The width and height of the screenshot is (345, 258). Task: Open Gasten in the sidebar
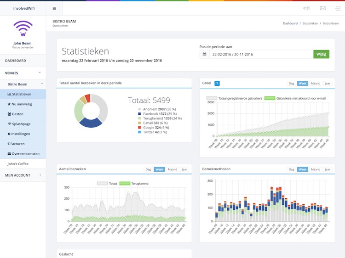17,114
